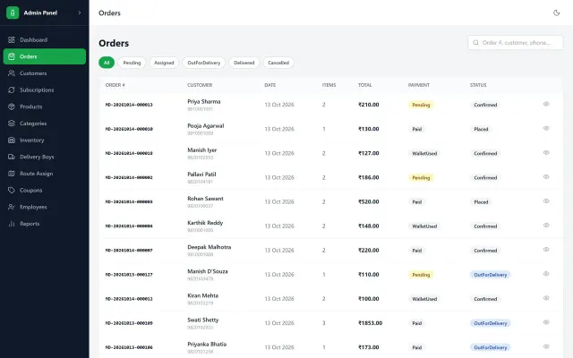The height and width of the screenshot is (358, 573).
Task: Click customer name Manish Iyer
Action: click(202, 150)
